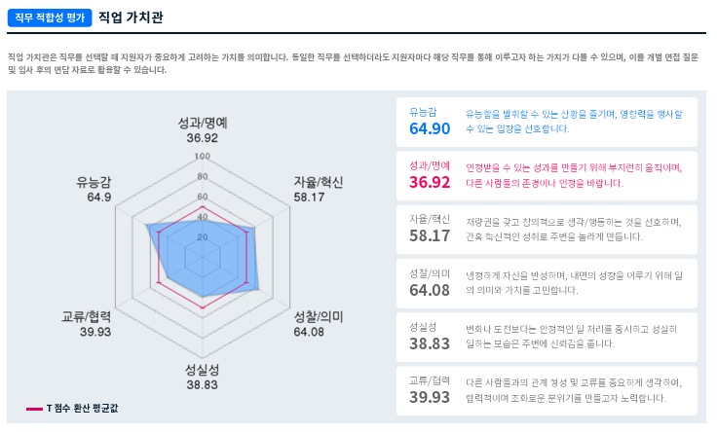Image resolution: width=717 pixels, height=432 pixels.
Task: Select the 자율/혁신 radar axis label
Action: click(319, 182)
